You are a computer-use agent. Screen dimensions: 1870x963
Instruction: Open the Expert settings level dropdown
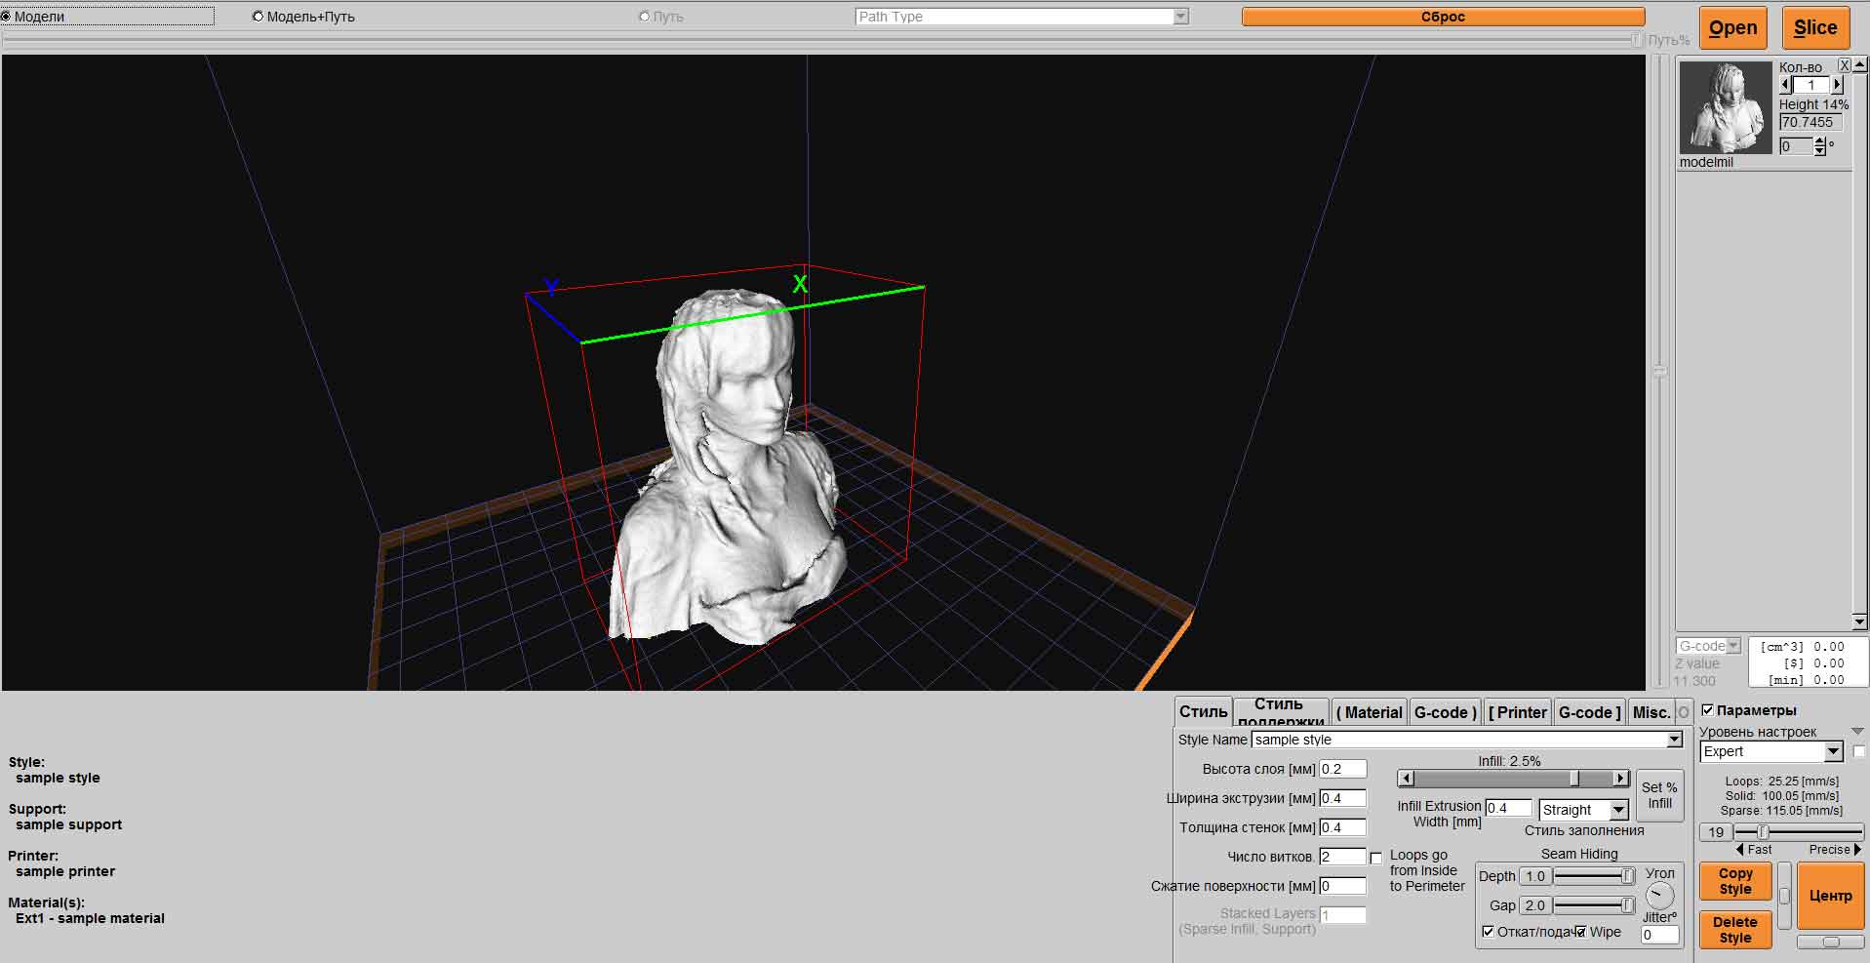[x=1833, y=752]
